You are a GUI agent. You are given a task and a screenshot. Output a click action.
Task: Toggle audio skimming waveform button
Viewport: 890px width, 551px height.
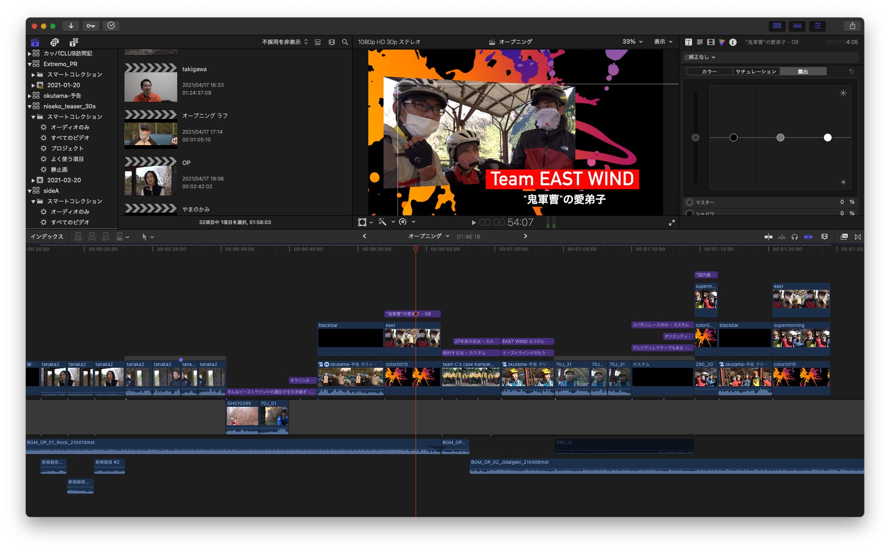782,237
